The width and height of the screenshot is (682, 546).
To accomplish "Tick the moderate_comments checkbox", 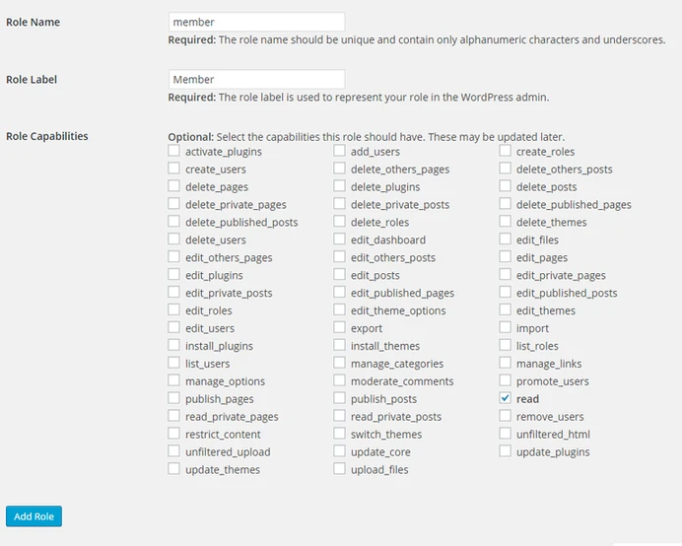I will pyautogui.click(x=339, y=381).
